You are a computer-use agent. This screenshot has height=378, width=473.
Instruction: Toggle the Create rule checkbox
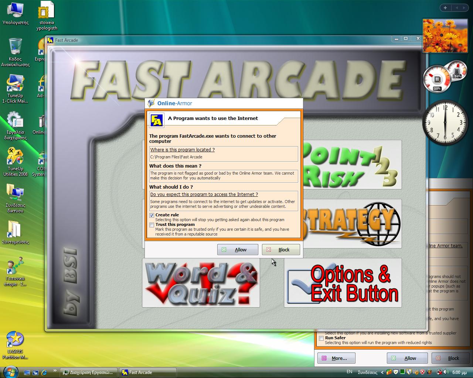152,215
